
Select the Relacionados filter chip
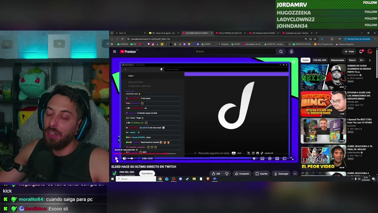pyautogui.click(x=338, y=60)
